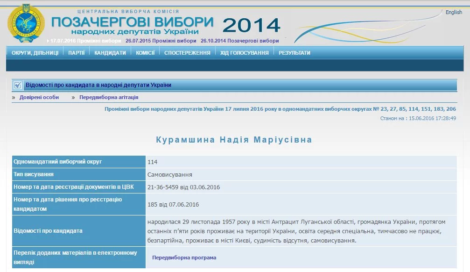Open the Передвиборна програма document link
The height and width of the screenshot is (272, 470).
click(184, 258)
